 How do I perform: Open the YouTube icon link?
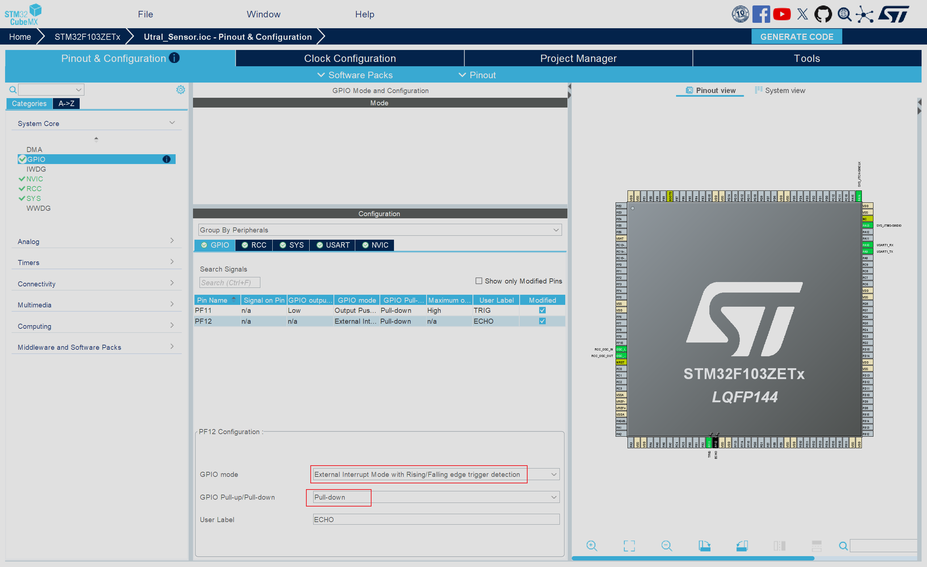coord(782,14)
